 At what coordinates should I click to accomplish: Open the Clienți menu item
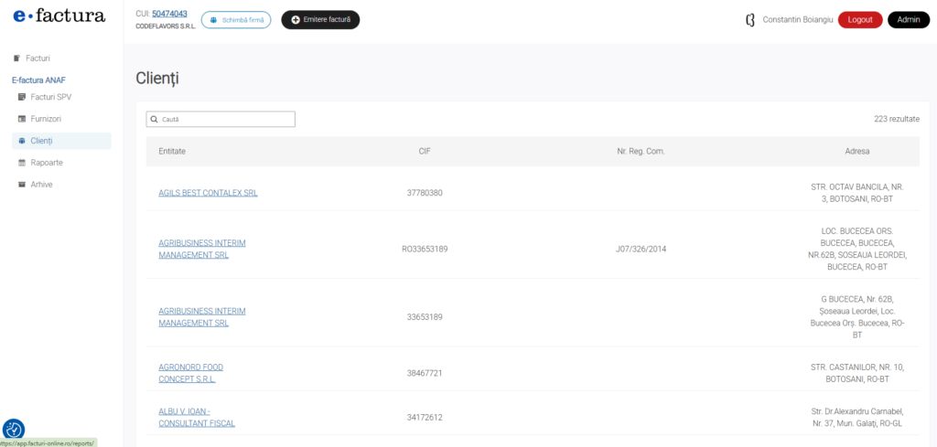42,141
